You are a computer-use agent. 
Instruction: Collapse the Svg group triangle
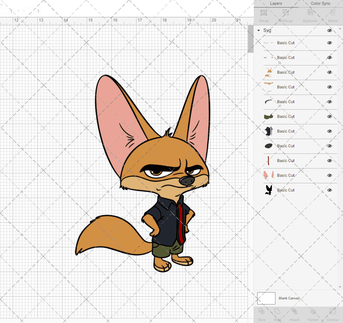[x=259, y=30]
